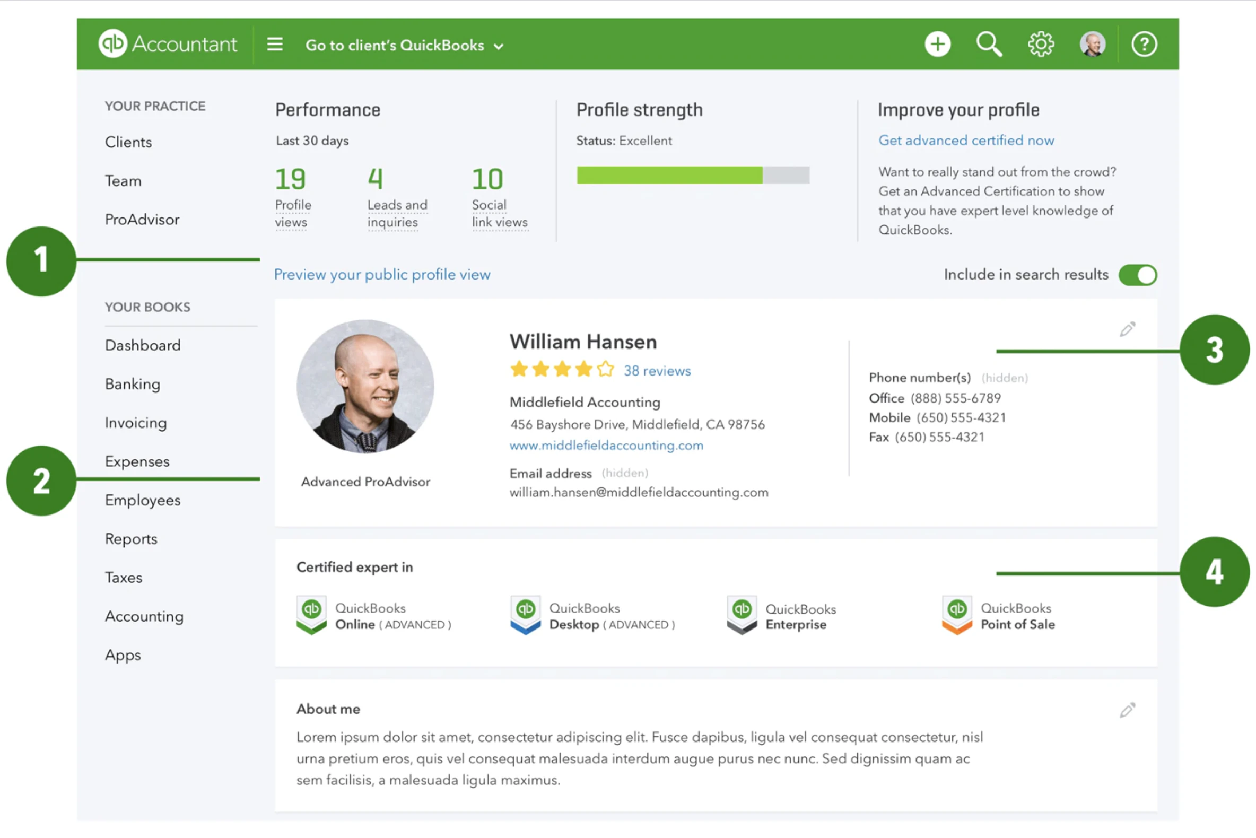This screenshot has height=838, width=1256.
Task: Click the plus icon to create new
Action: pos(937,43)
